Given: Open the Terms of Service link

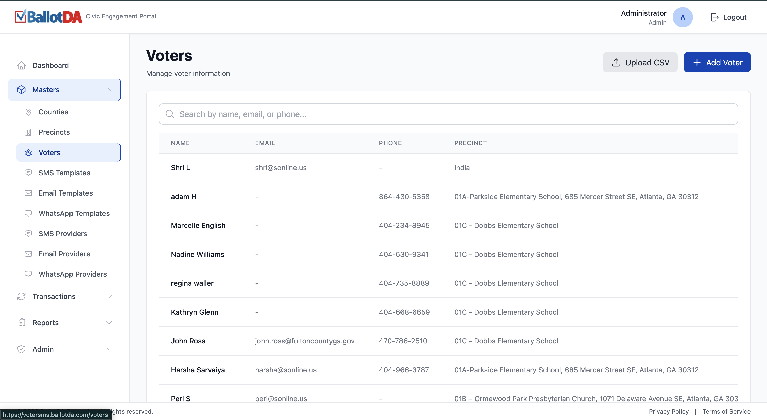Looking at the screenshot, I should [726, 411].
